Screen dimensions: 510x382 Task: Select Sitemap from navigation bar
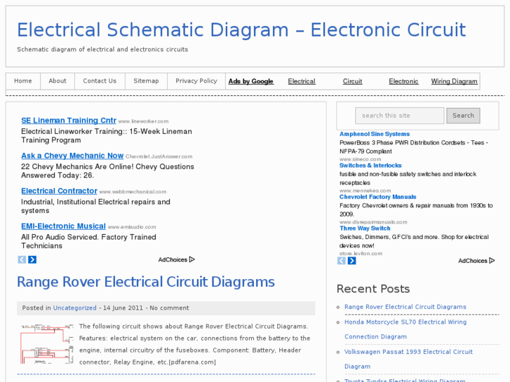point(146,81)
